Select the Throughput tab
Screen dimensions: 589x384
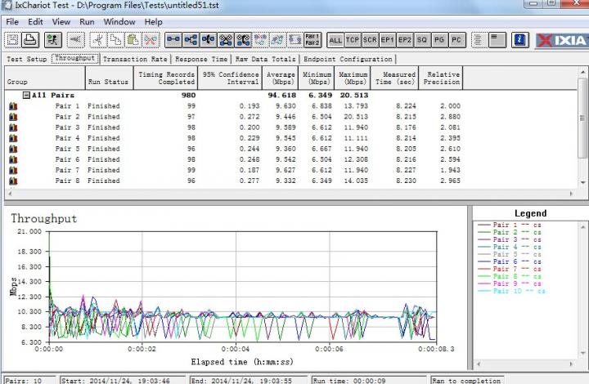click(x=74, y=58)
